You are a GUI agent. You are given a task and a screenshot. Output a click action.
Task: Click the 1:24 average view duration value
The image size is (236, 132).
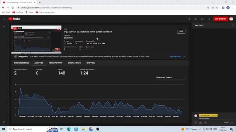pyautogui.click(x=84, y=73)
